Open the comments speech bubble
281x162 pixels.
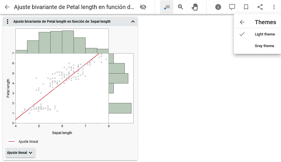click(232, 7)
